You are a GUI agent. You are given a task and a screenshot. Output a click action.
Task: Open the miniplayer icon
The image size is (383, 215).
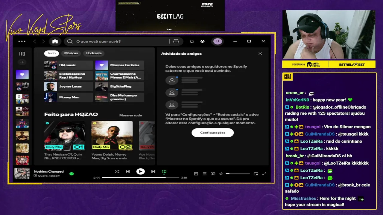256,173
